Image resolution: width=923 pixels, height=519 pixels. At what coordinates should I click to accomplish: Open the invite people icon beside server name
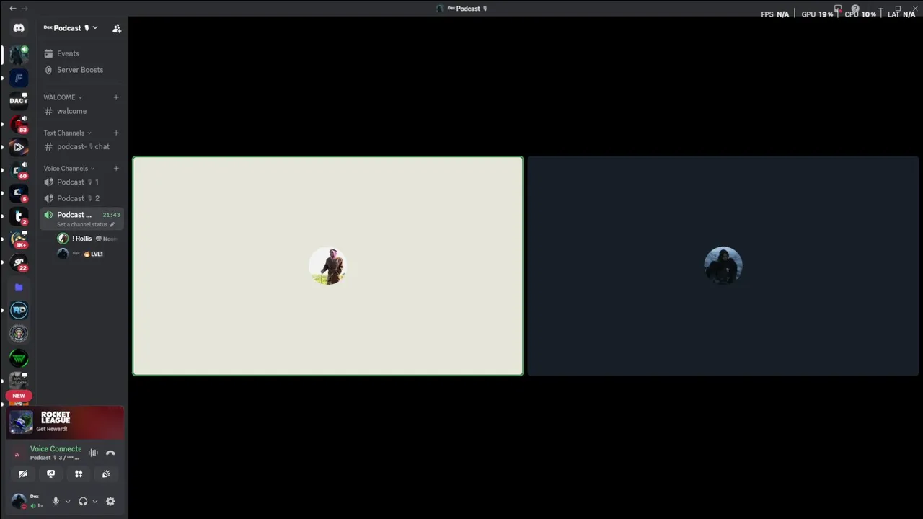pyautogui.click(x=117, y=28)
